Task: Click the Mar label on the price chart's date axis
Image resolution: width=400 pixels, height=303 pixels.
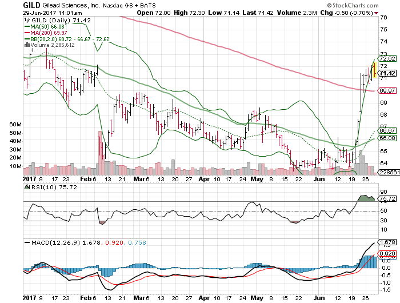Action: click(139, 179)
